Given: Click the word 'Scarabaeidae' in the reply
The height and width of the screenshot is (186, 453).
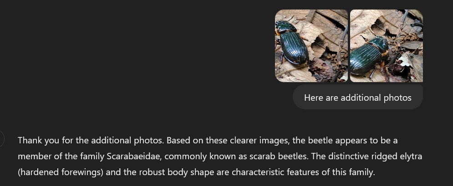Looking at the screenshot, I should (x=134, y=157).
